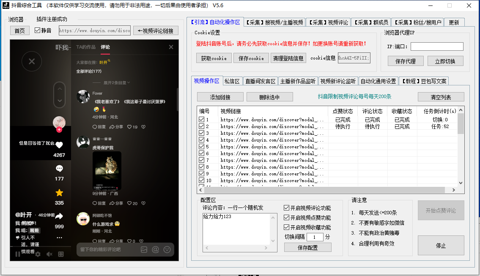The height and width of the screenshot is (276, 480).
Task: Follow the author via red plus badge
Action: [59, 129]
